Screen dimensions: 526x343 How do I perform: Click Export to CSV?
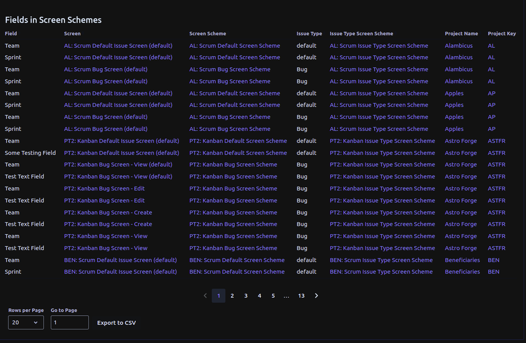(116, 323)
